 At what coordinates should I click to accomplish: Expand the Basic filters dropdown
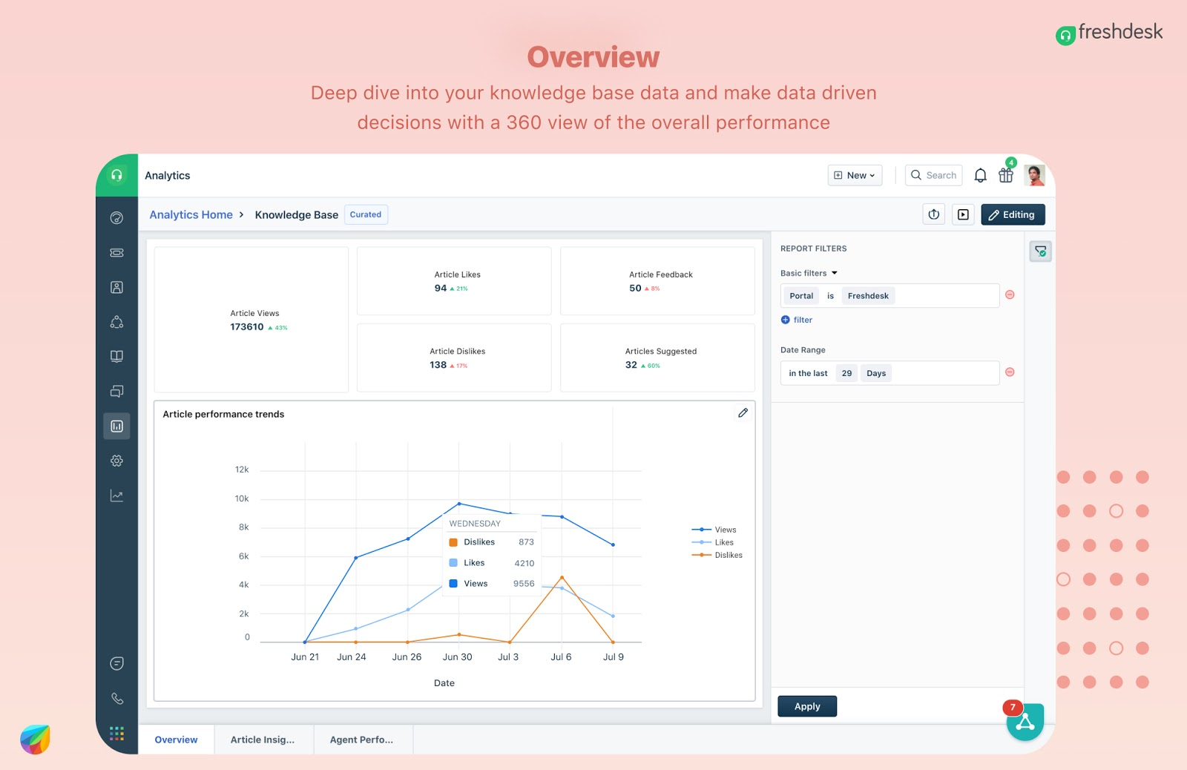pos(809,273)
